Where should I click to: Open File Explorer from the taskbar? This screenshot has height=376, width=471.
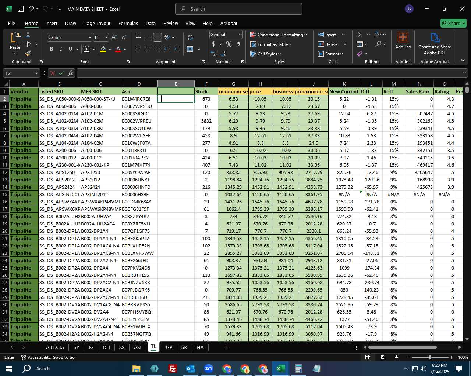coord(137,368)
